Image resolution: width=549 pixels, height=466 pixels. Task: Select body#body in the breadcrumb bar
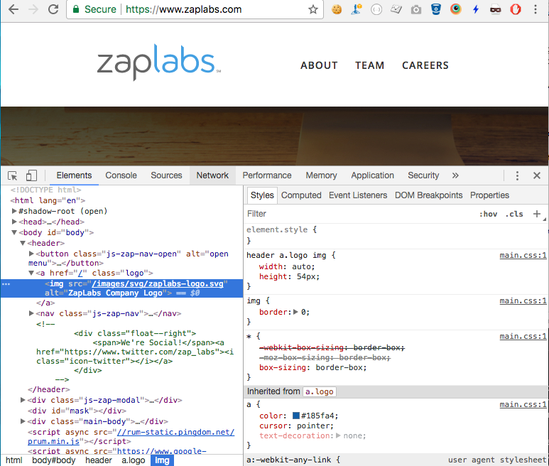pos(53,460)
